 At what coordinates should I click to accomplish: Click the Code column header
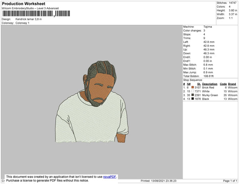(x=223, y=84)
